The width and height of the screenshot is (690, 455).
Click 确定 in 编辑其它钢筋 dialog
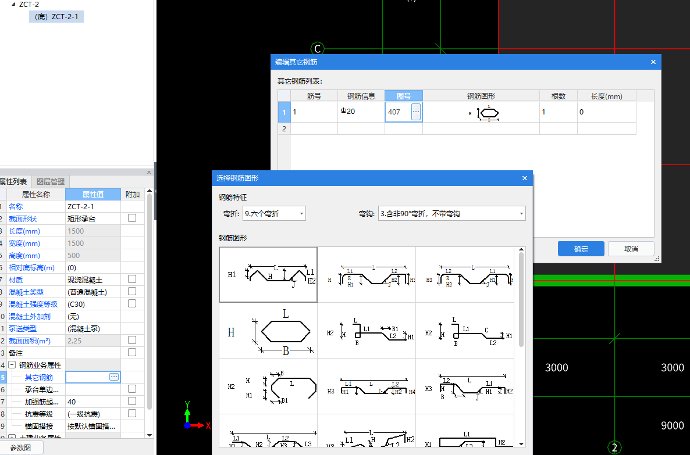click(x=581, y=249)
